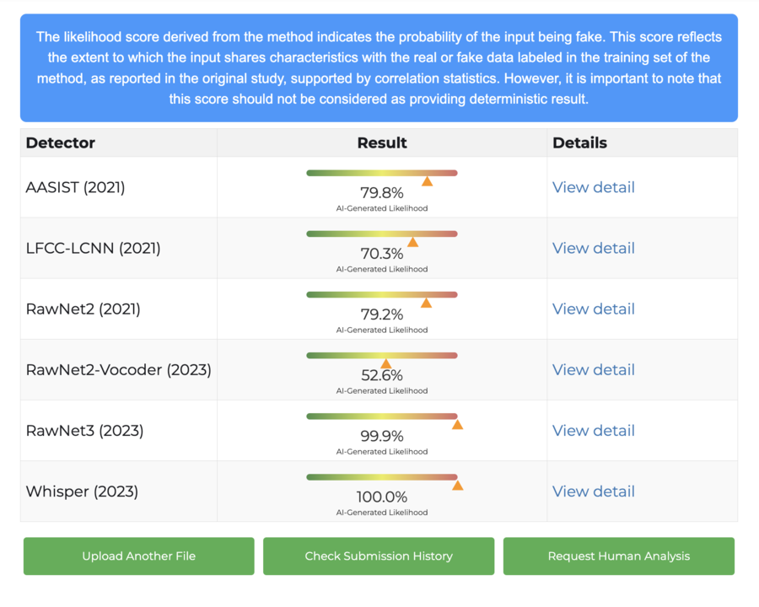The height and width of the screenshot is (607, 759).
Task: Click Check Submission History button
Action: coord(379,556)
